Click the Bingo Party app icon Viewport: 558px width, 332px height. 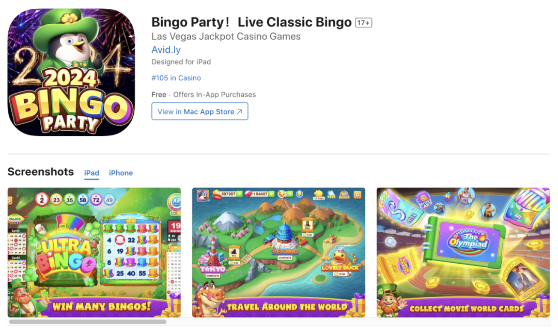(x=71, y=72)
